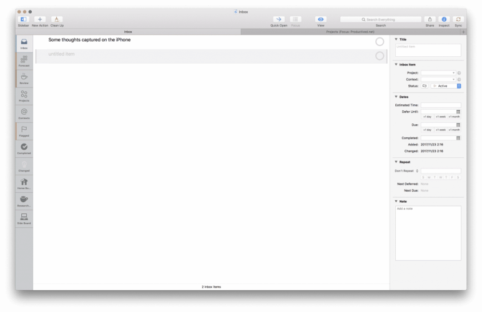Check the untitled item status circle
482x312 pixels.
click(x=380, y=56)
